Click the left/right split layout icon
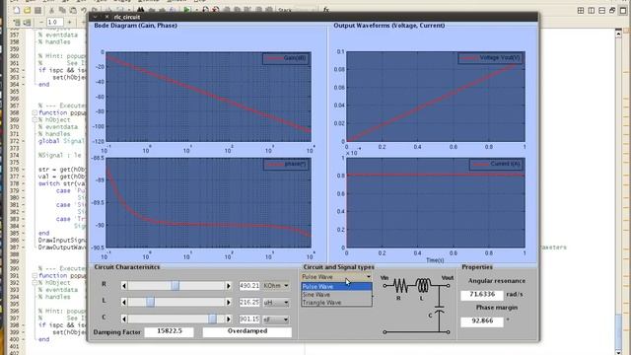Screen dimensions: 631x355 click(592, 11)
